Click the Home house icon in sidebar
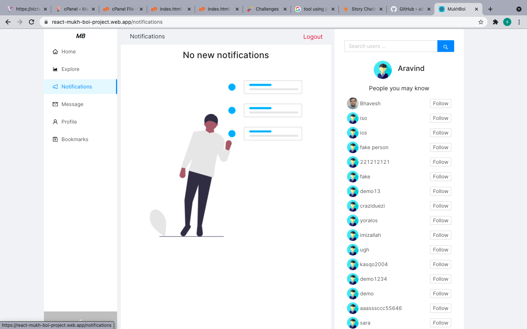 tap(55, 52)
